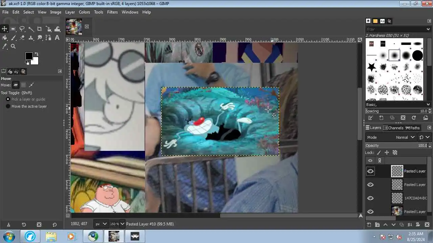Select the Crop tool
The image size is (433, 243).
[40, 29]
